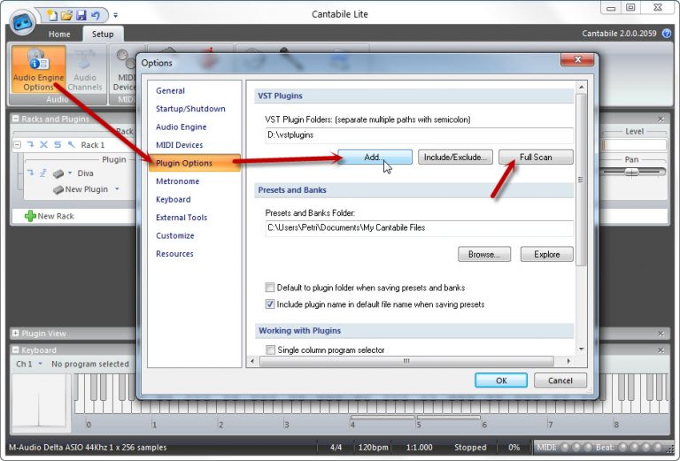This screenshot has height=461, width=680.
Task: Select Resources in Options sidebar
Action: (174, 254)
